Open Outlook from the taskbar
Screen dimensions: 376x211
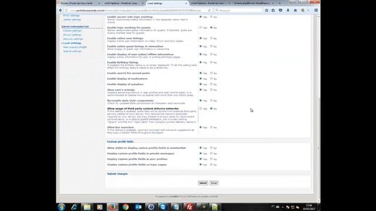[x=139, y=207]
